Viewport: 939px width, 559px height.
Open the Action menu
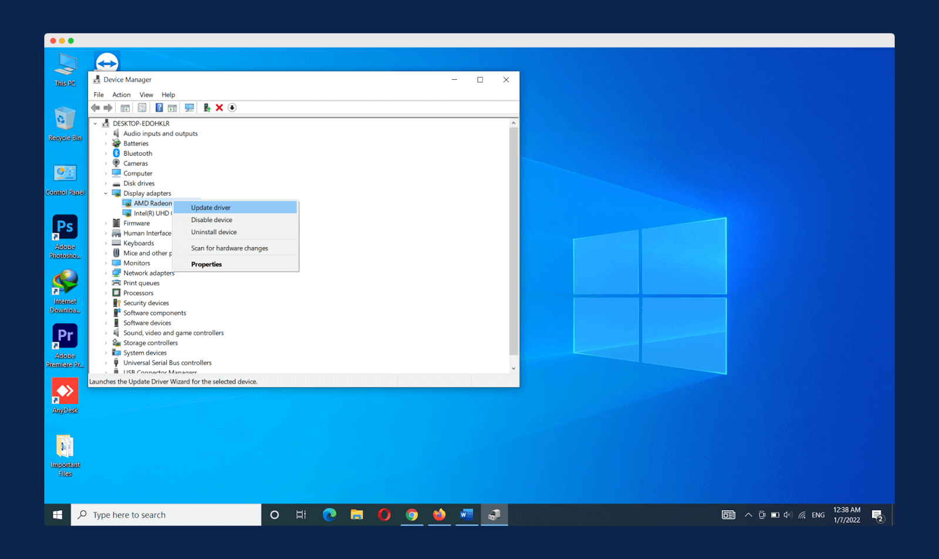coord(121,95)
